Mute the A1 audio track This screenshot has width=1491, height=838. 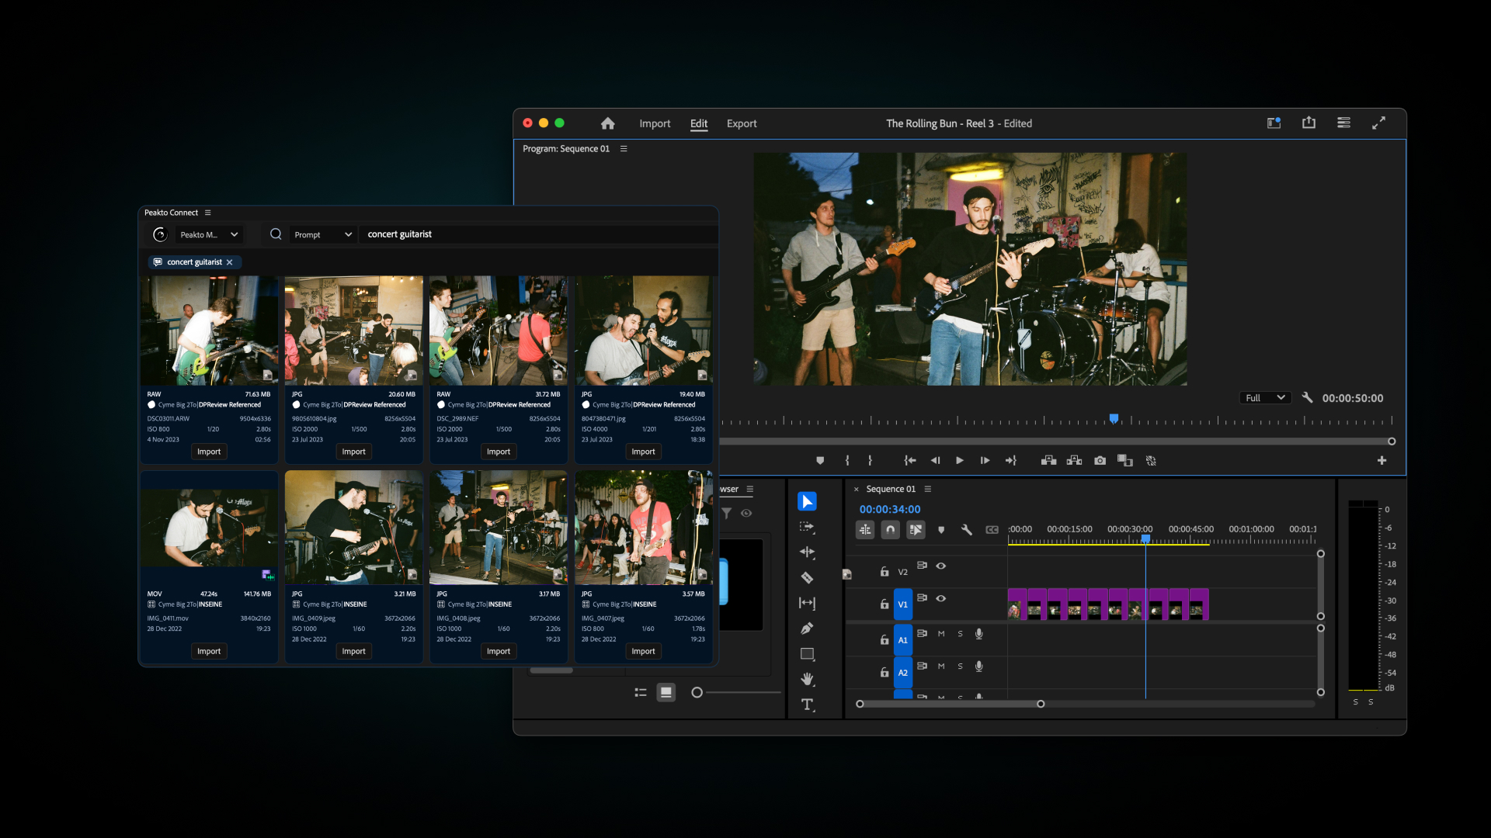coord(941,634)
